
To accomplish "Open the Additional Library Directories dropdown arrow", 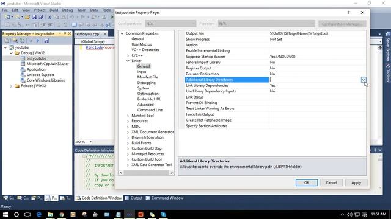I will click(364, 80).
